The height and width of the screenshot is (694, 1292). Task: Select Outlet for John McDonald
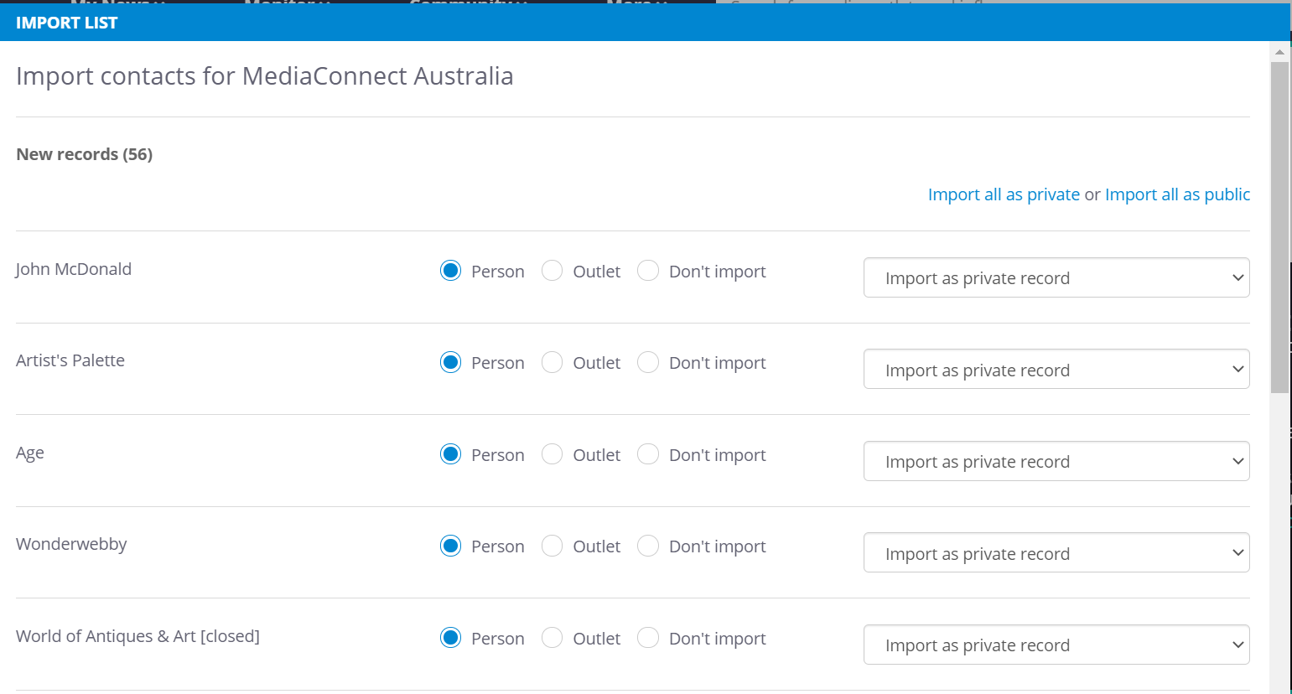tap(552, 271)
